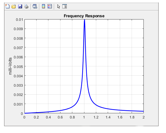
Task: Click y-axis tick label 0.003
Action: (x=18, y=85)
